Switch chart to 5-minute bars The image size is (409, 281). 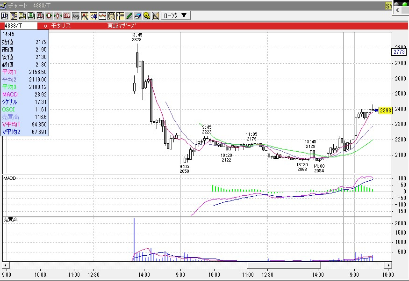(14, 16)
